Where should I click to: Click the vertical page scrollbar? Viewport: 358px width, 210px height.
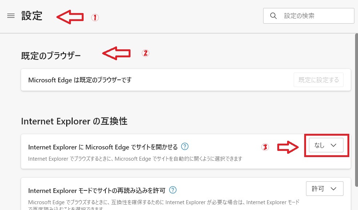click(x=357, y=110)
